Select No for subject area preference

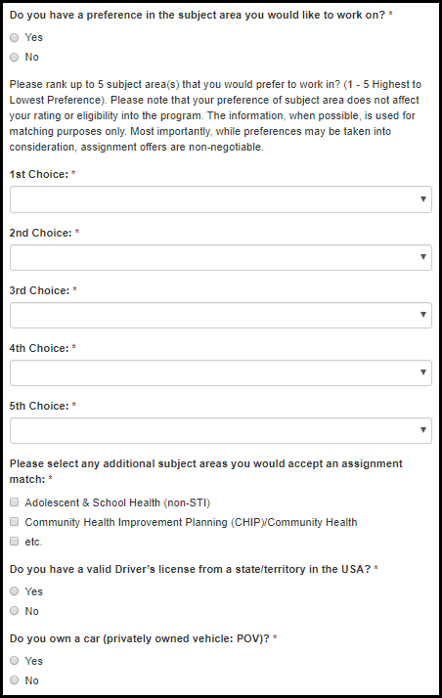pyautogui.click(x=15, y=58)
